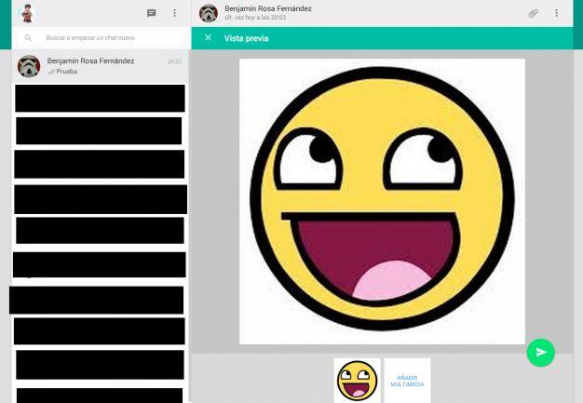This screenshot has height=403, width=583.
Task: Focus the 'Buscar o empezar un chat nuevo' field
Action: pyautogui.click(x=102, y=38)
